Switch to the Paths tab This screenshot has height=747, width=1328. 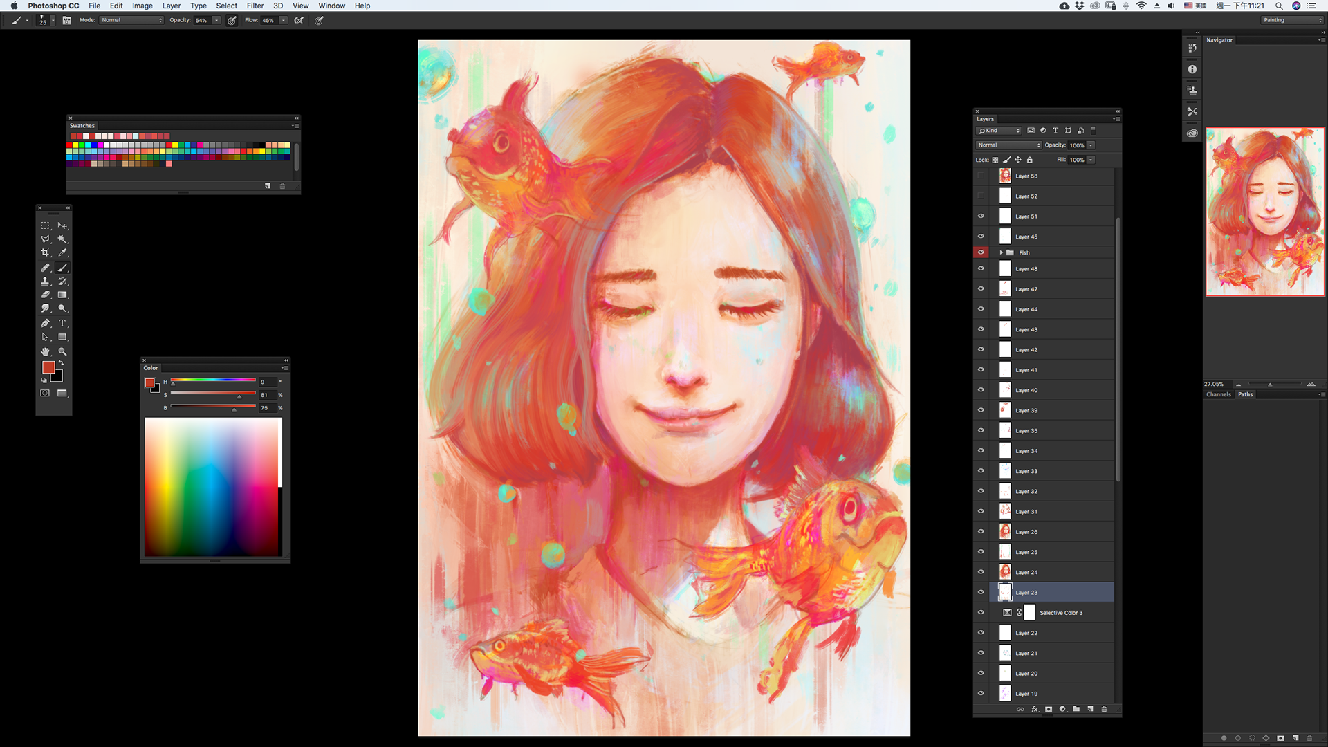(1245, 394)
